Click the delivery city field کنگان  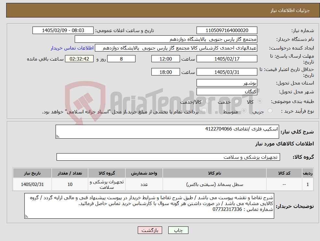tap(227, 92)
